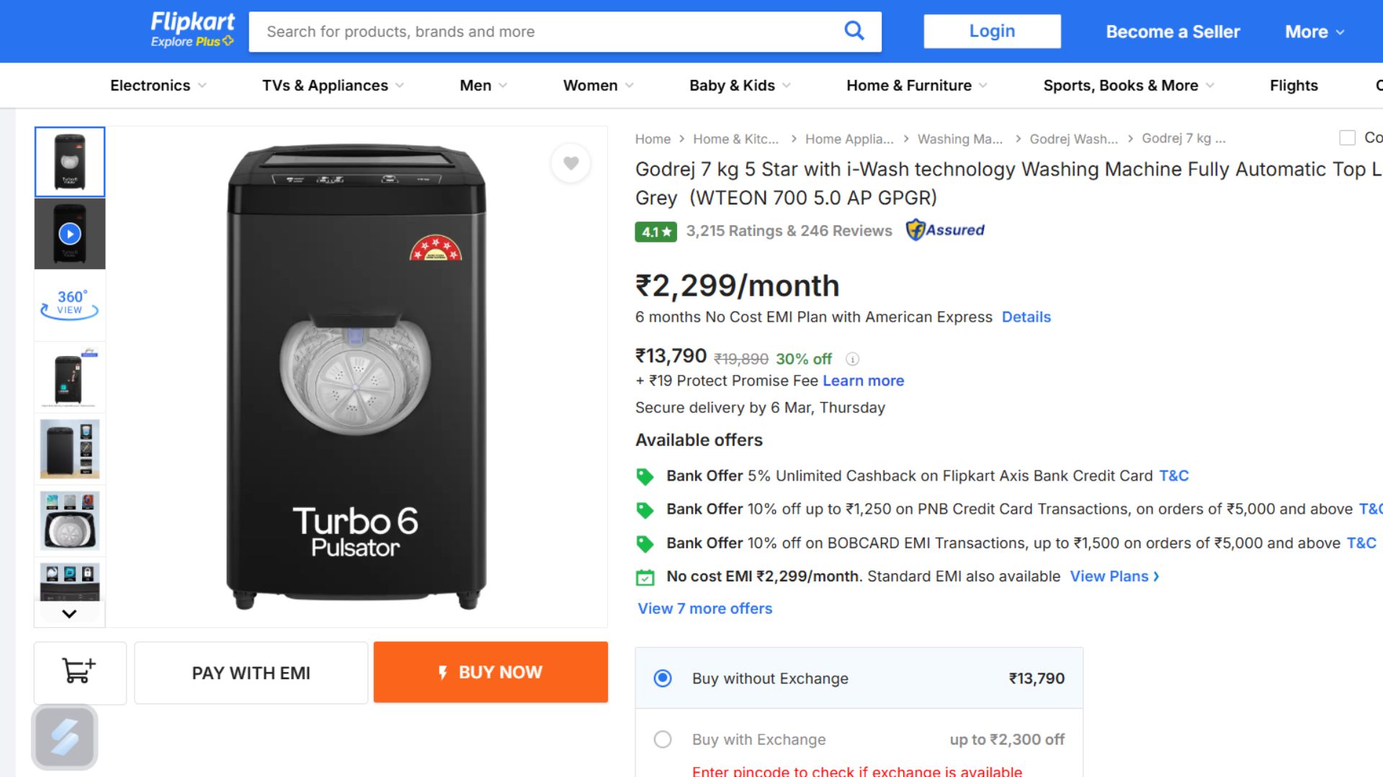Select Buy with Exchange option
The width and height of the screenshot is (1383, 777).
click(x=662, y=740)
